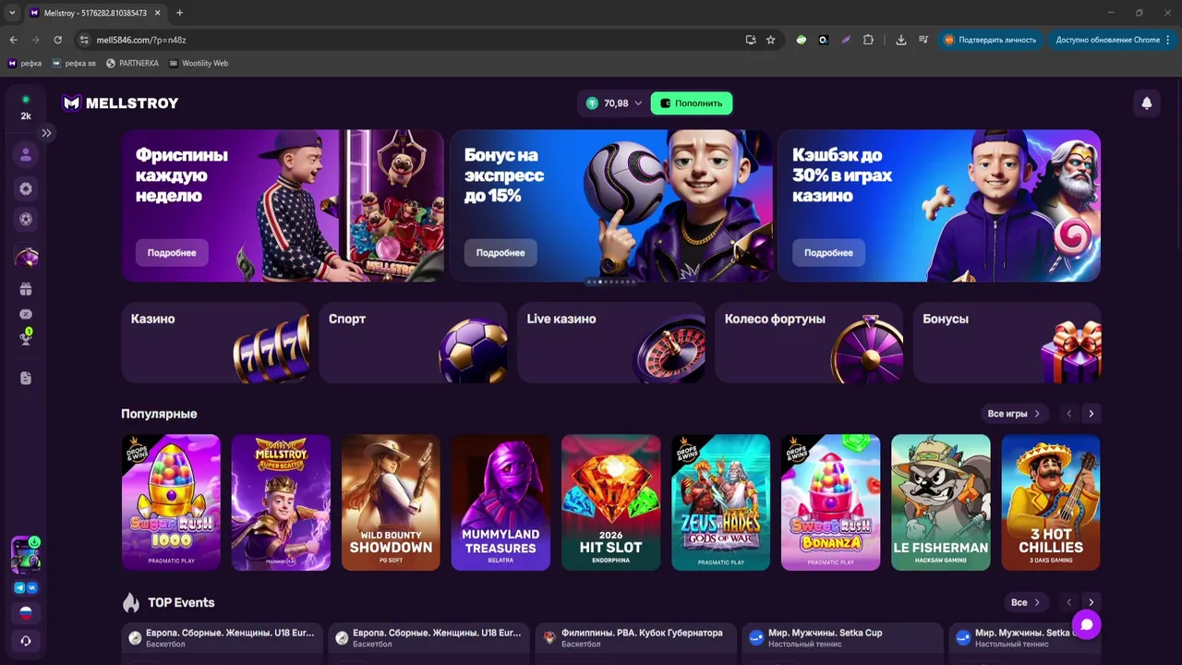Click the banner carousel pagination dots
1182x665 pixels.
pyautogui.click(x=611, y=282)
